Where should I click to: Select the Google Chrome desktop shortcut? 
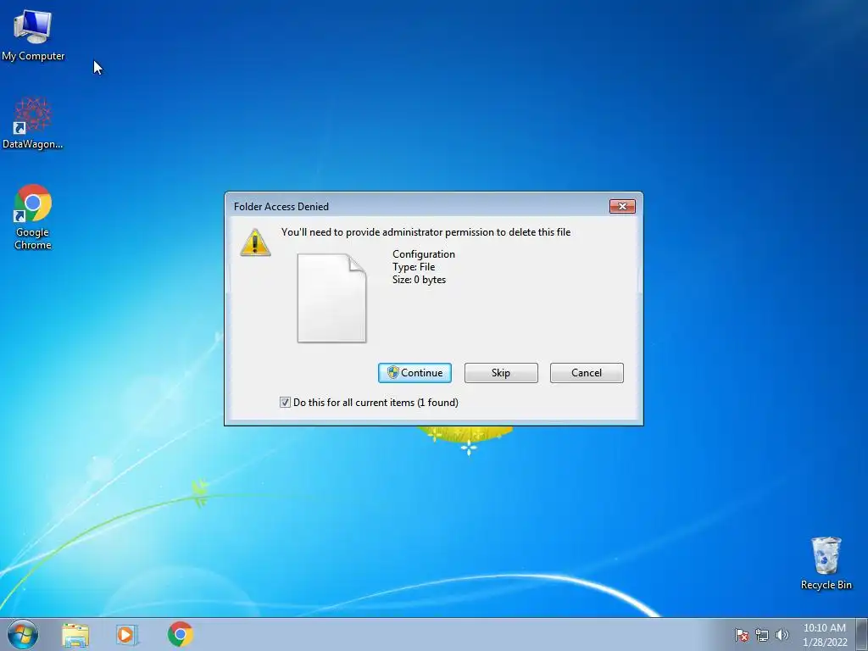(33, 216)
